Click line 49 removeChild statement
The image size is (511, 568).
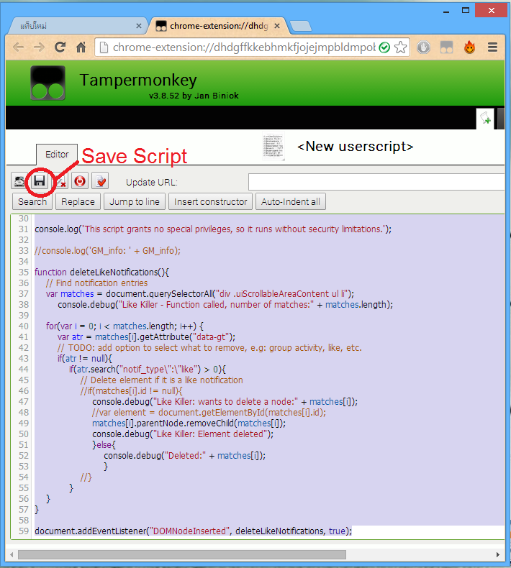[189, 423]
